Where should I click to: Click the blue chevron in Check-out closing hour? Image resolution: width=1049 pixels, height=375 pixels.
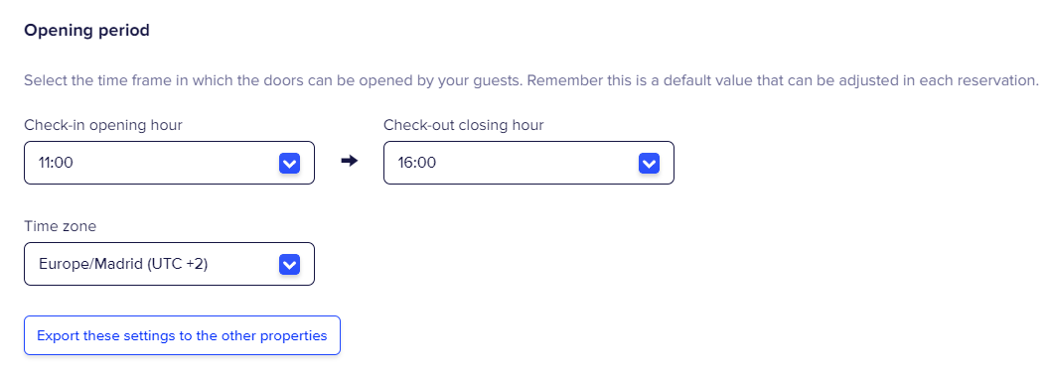tap(649, 163)
